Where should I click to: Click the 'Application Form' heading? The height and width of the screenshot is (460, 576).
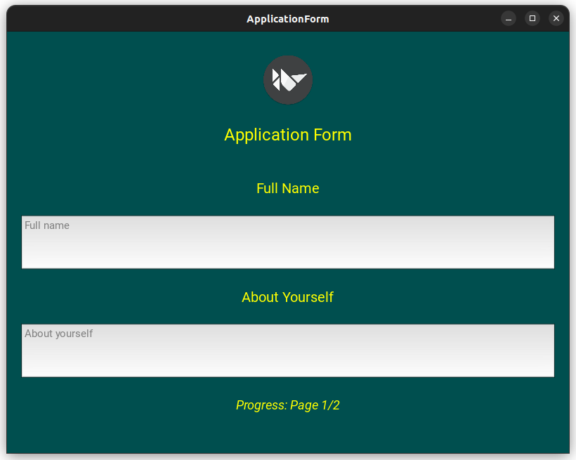click(288, 135)
